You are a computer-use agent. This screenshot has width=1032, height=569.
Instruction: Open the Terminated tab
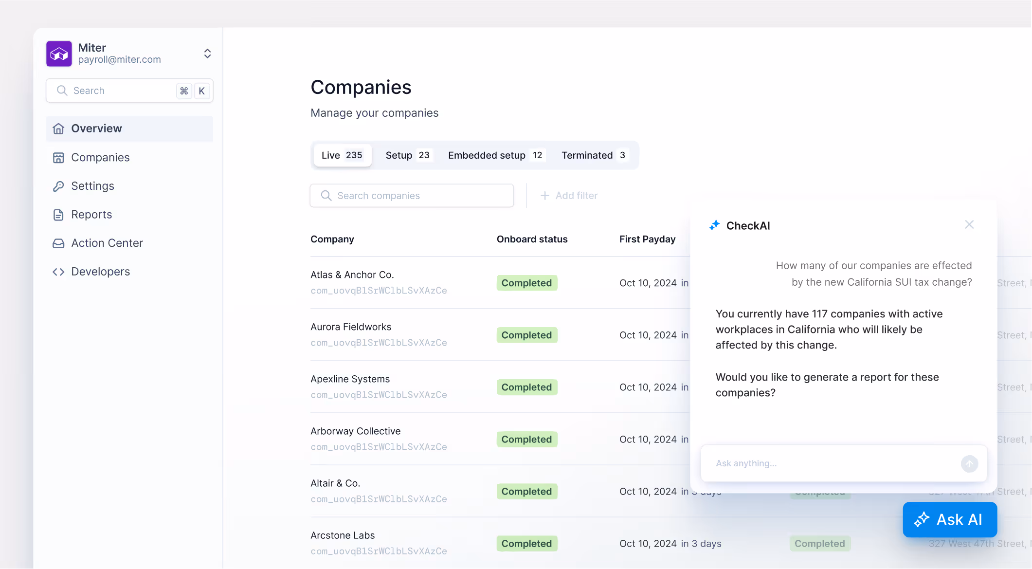tap(593, 155)
